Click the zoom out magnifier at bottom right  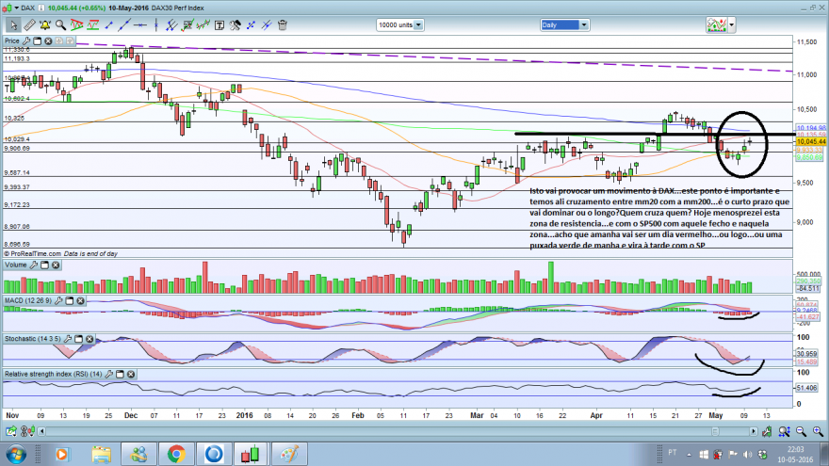point(802,432)
